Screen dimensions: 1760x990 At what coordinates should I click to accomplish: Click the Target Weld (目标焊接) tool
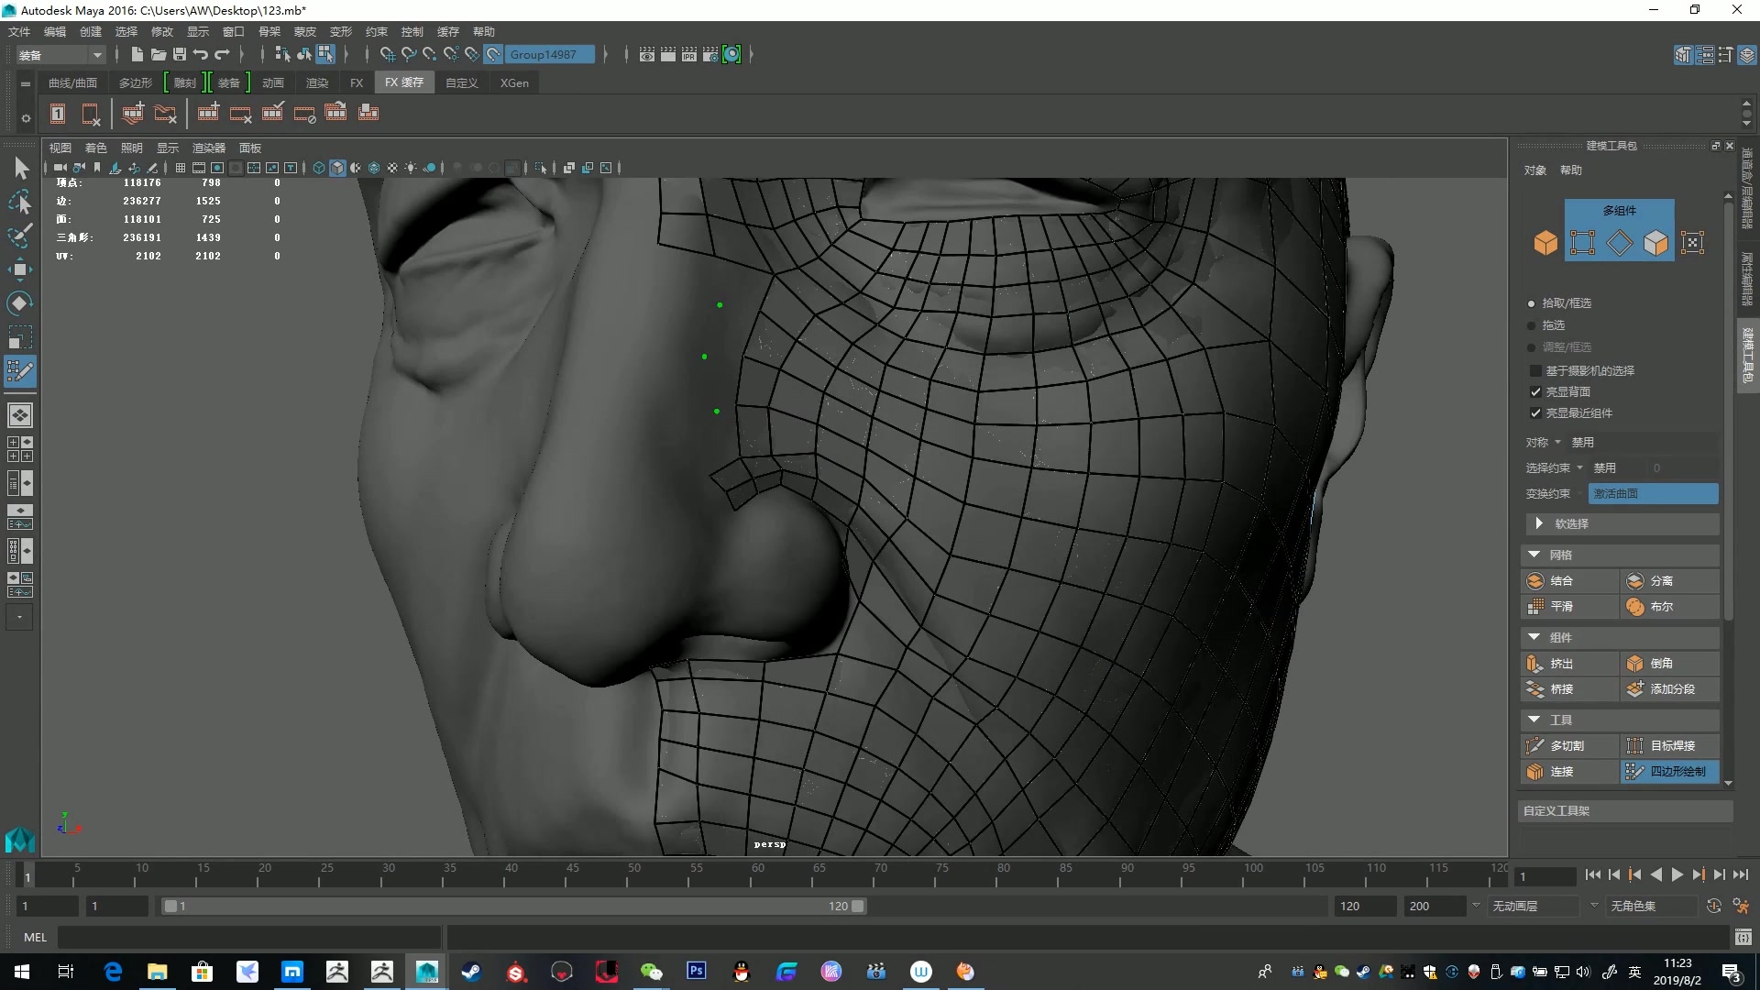1672,745
